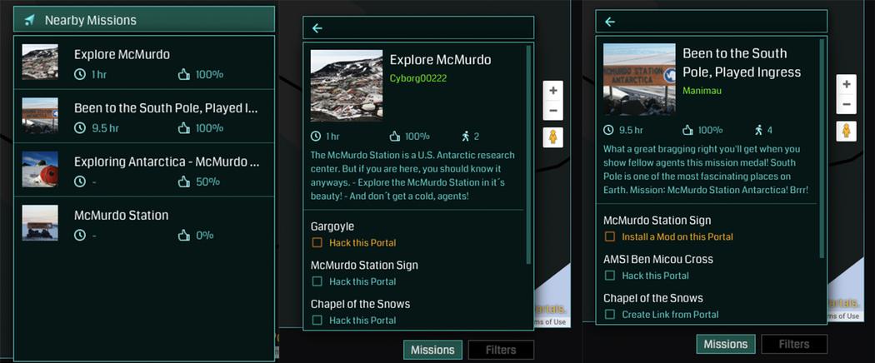Image resolution: width=875 pixels, height=363 pixels.
Task: Zoom out on the middle map
Action: click(x=553, y=111)
